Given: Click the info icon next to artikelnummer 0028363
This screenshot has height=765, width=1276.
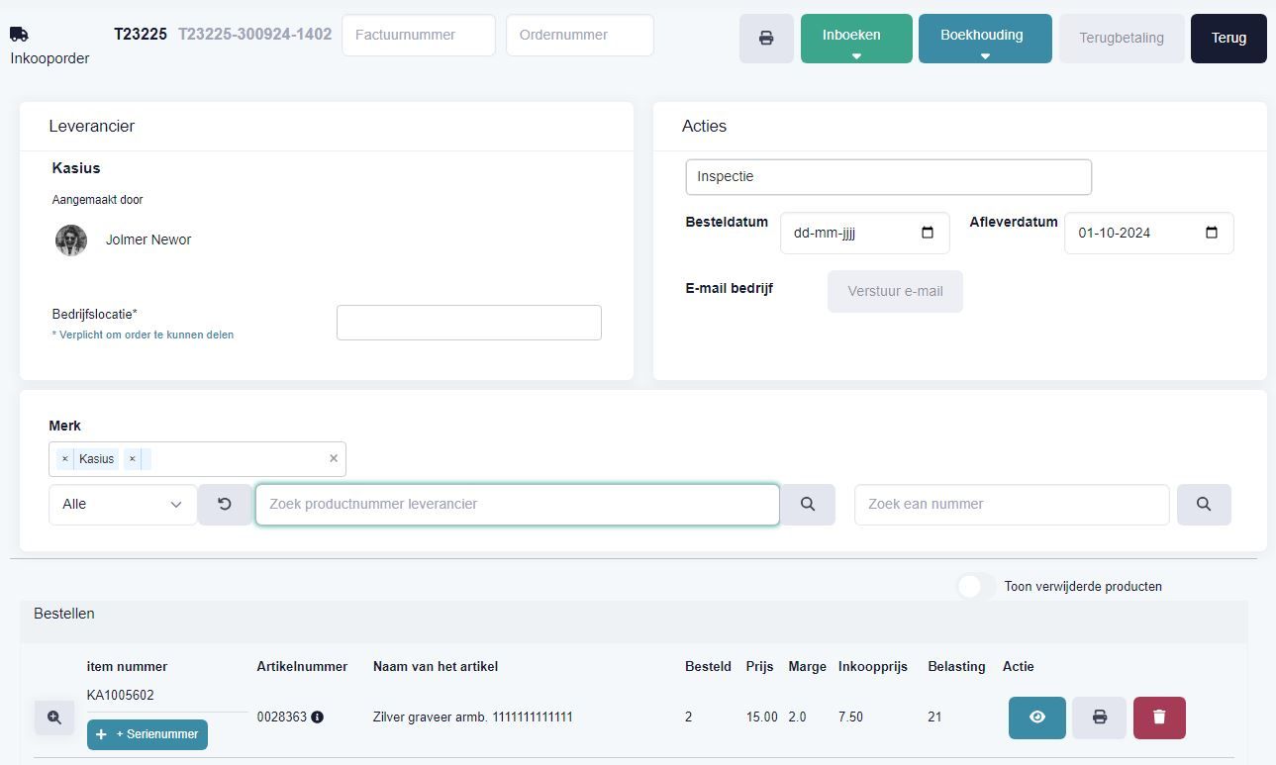Looking at the screenshot, I should 317,717.
